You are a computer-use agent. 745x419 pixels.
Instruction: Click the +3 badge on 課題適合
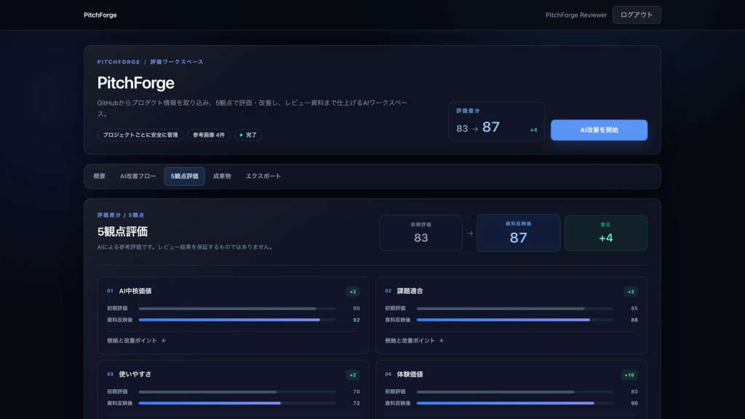(x=631, y=292)
